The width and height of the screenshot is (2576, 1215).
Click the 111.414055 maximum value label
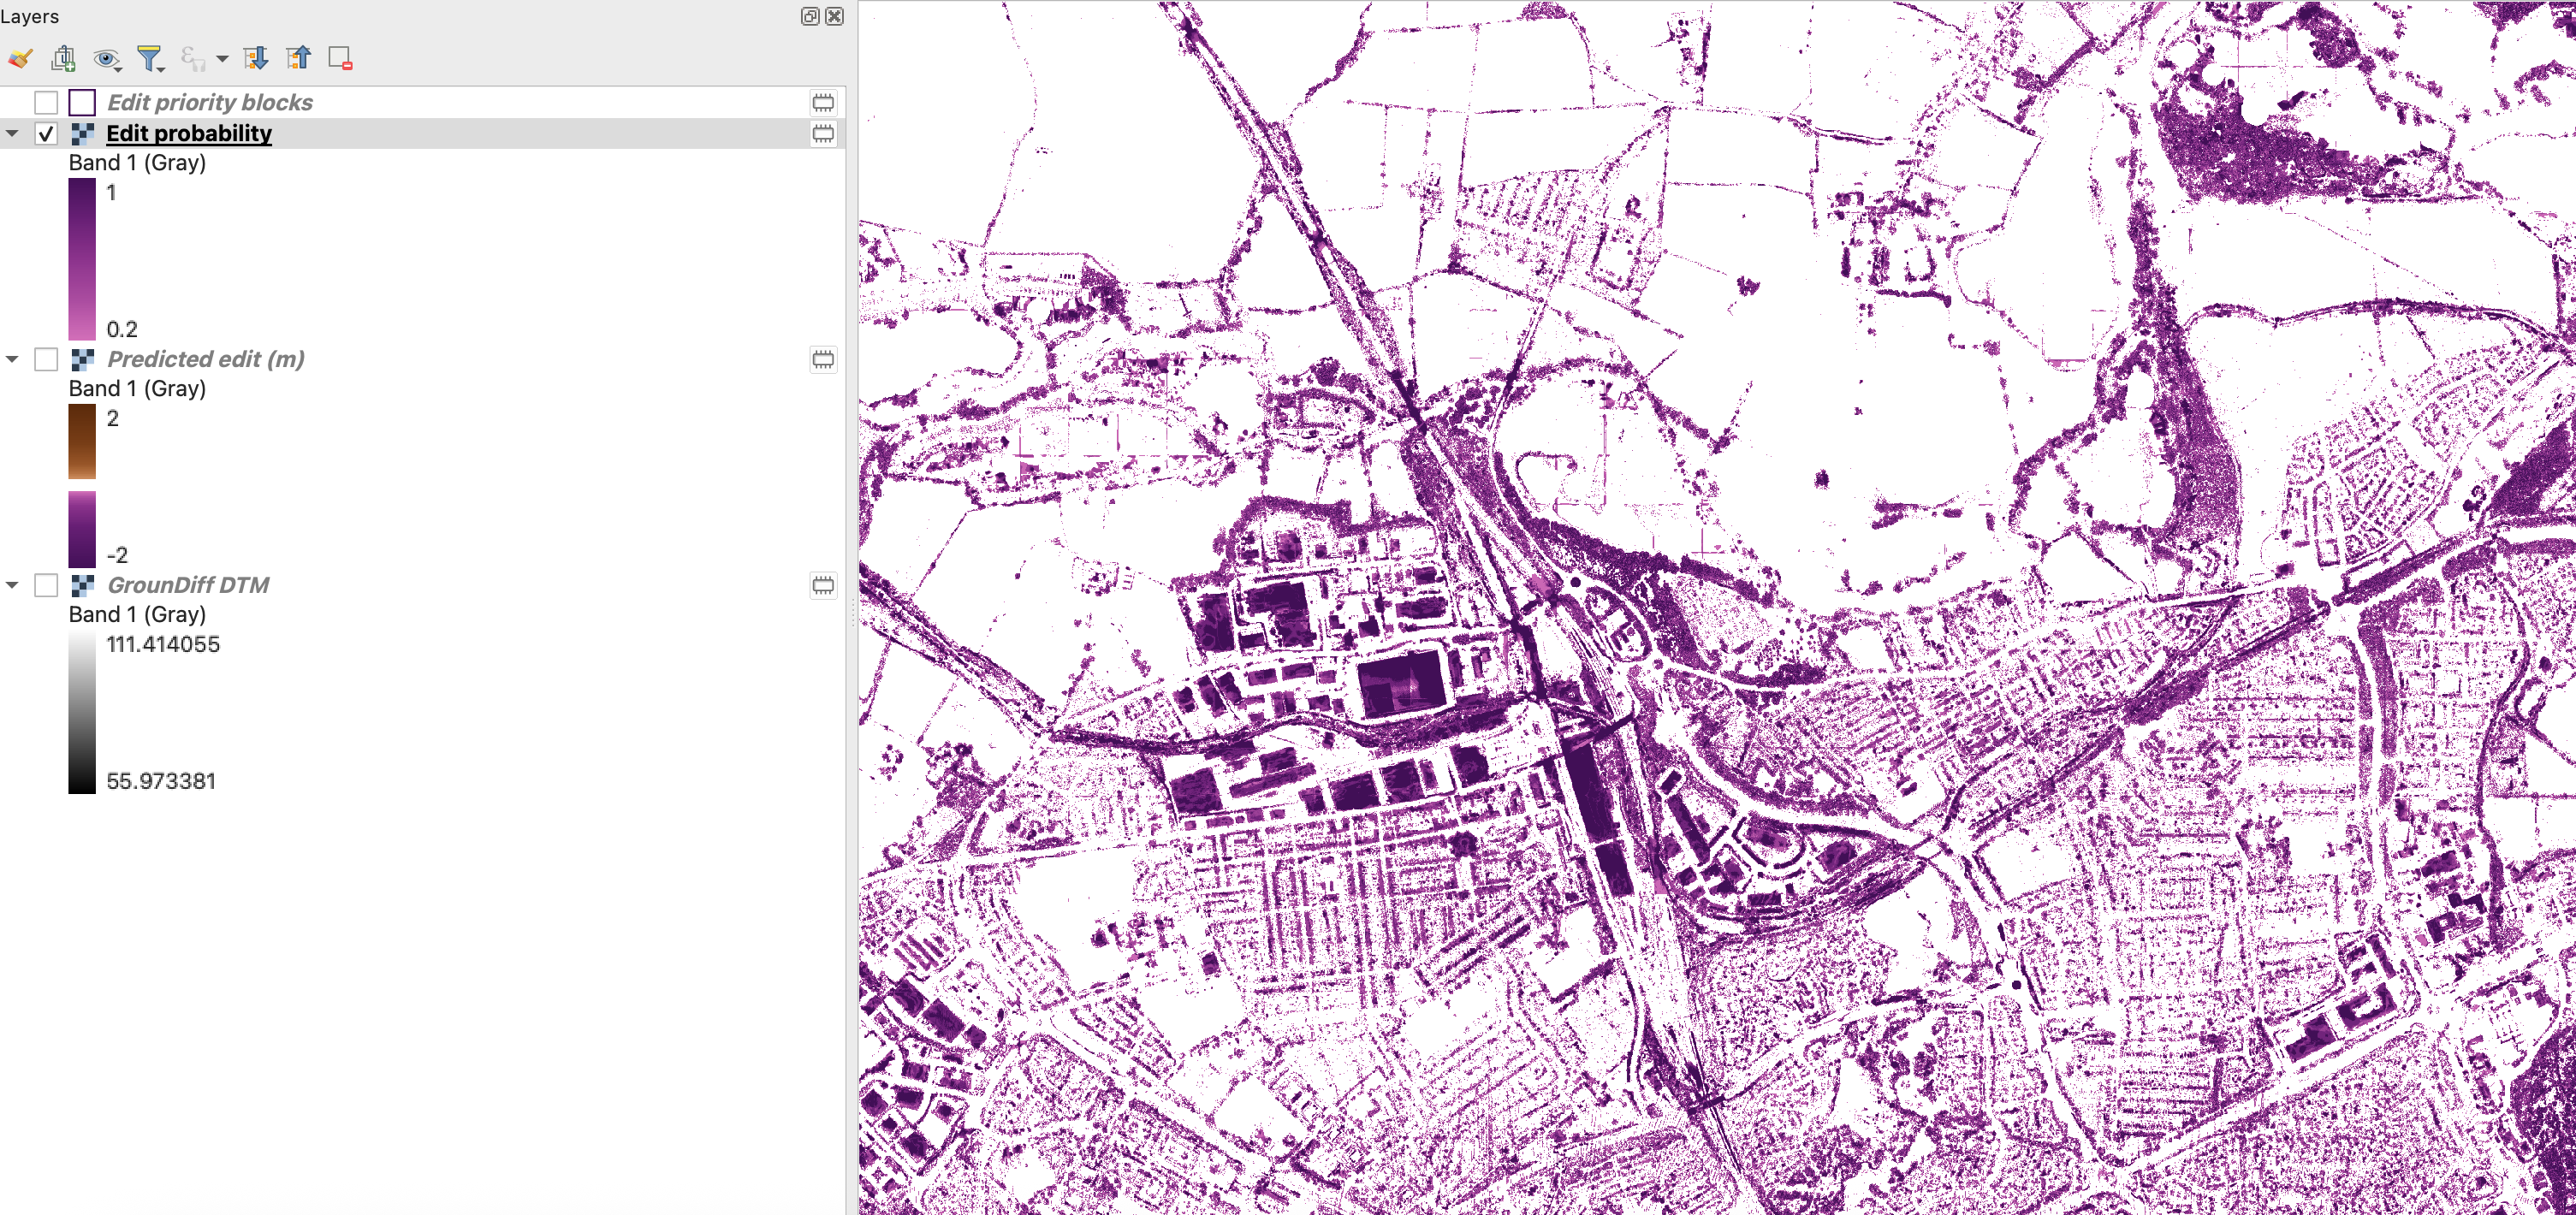163,644
